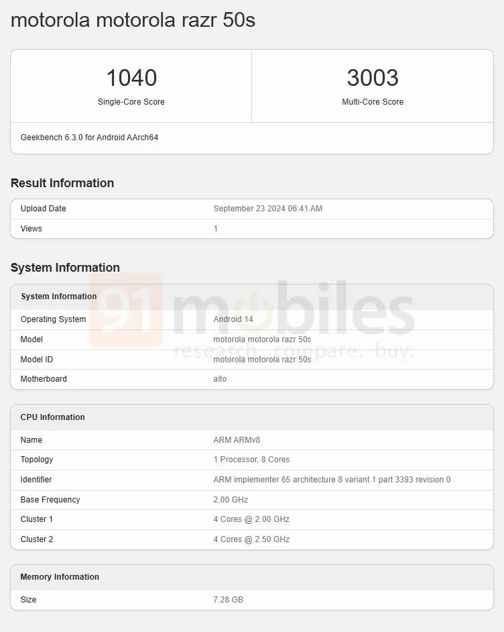The height and width of the screenshot is (632, 504).
Task: Click the Memory Information table header
Action: (x=60, y=577)
